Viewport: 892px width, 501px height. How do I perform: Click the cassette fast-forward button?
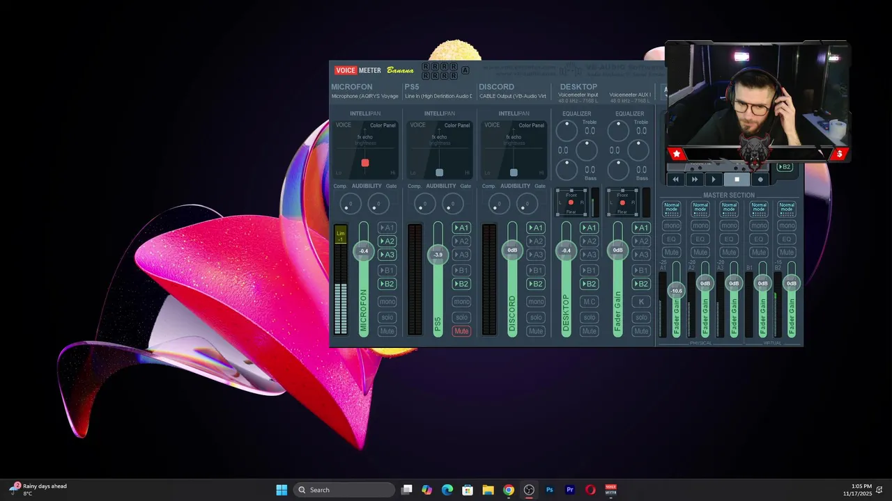694,180
